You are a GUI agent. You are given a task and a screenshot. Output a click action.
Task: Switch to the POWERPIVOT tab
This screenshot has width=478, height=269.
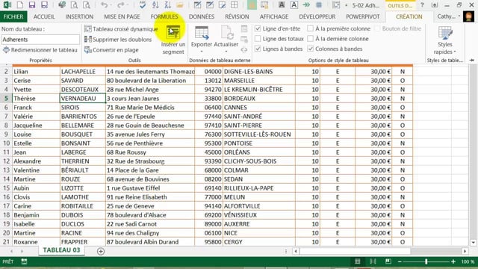click(363, 16)
